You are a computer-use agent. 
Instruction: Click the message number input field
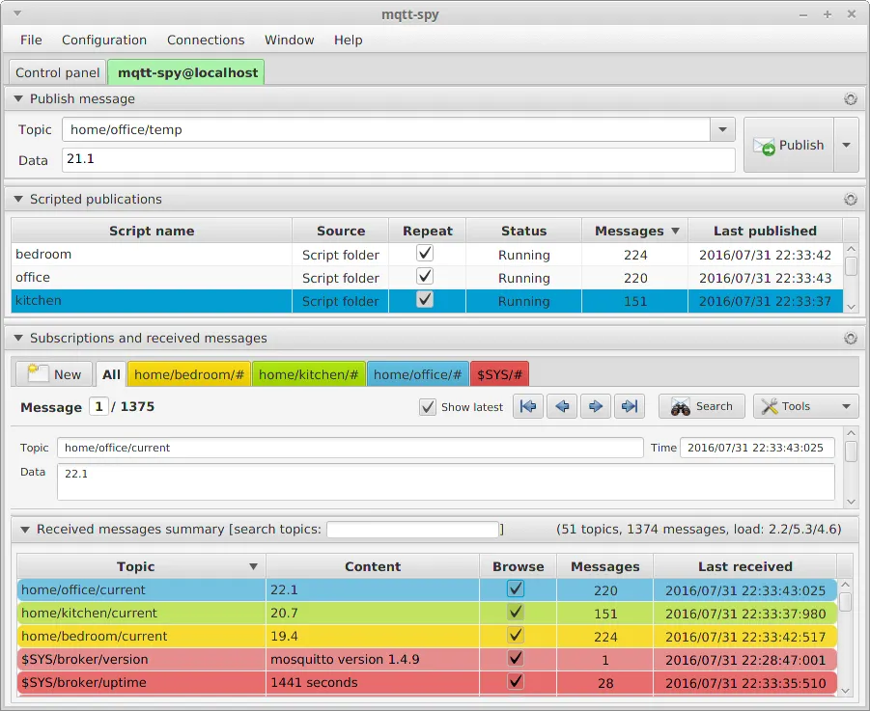point(98,407)
